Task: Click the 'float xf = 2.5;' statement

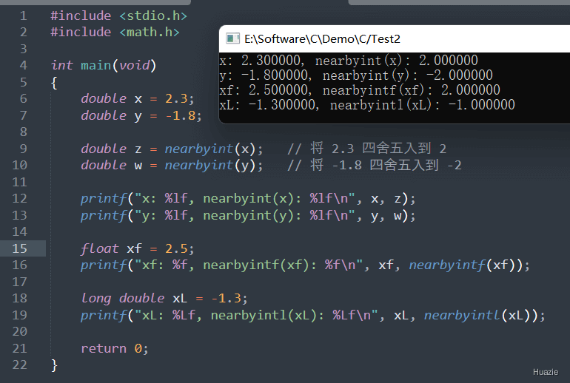Action: [138, 249]
